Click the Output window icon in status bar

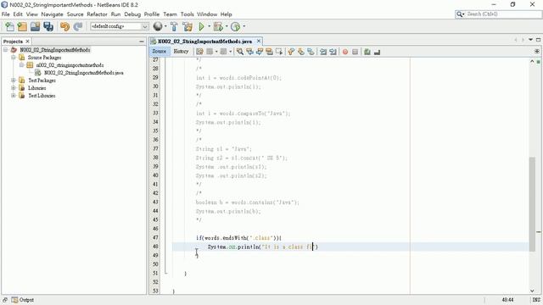point(14,300)
